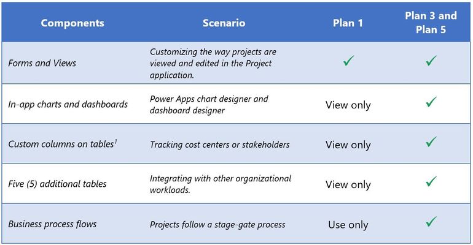Image resolution: width=473 pixels, height=245 pixels.
Task: Click the Plan 1 checkmark for Forms and Views
Action: pyautogui.click(x=348, y=61)
